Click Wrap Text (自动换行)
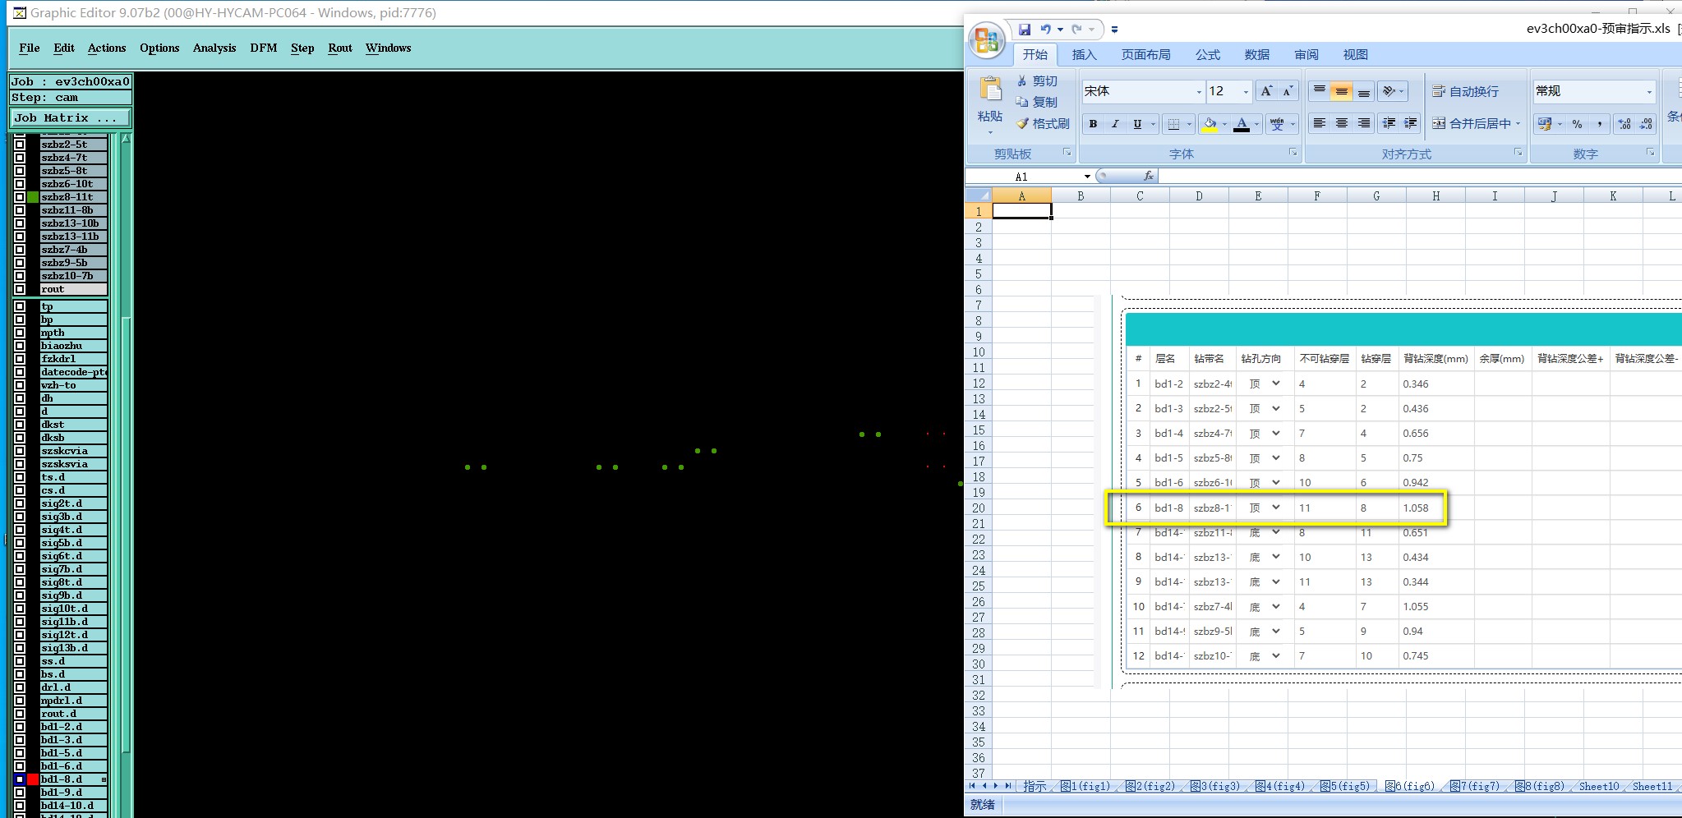Image resolution: width=1682 pixels, height=818 pixels. 1465,91
